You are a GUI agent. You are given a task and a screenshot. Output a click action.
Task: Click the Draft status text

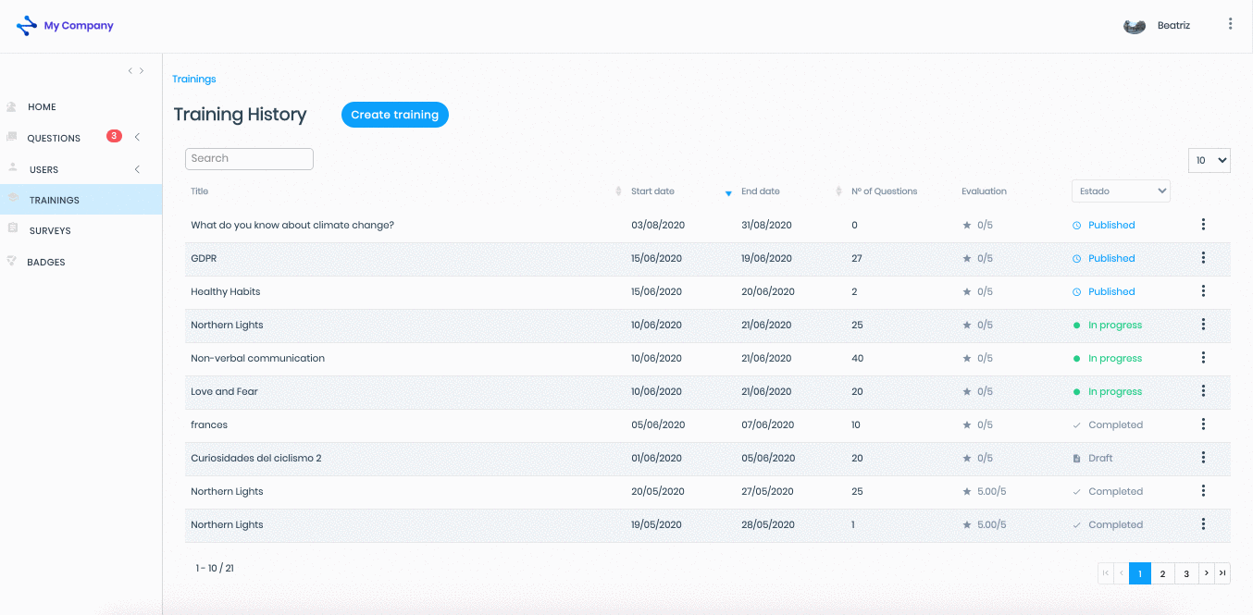click(x=1100, y=458)
